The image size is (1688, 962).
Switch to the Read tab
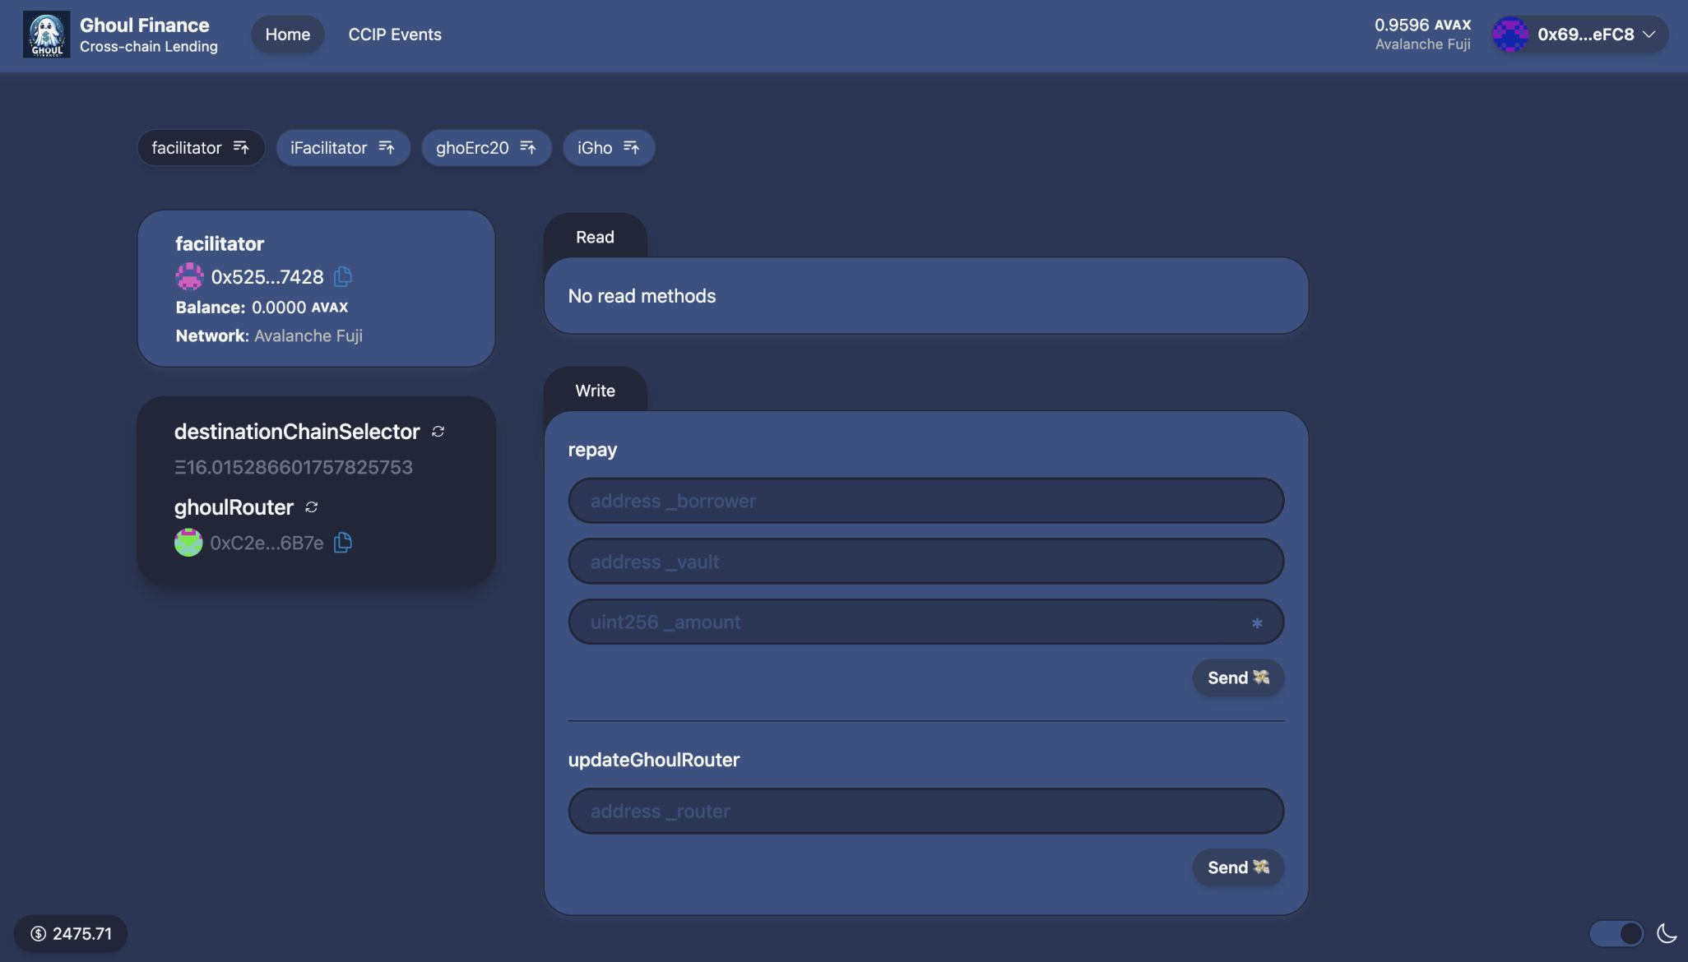coord(595,237)
